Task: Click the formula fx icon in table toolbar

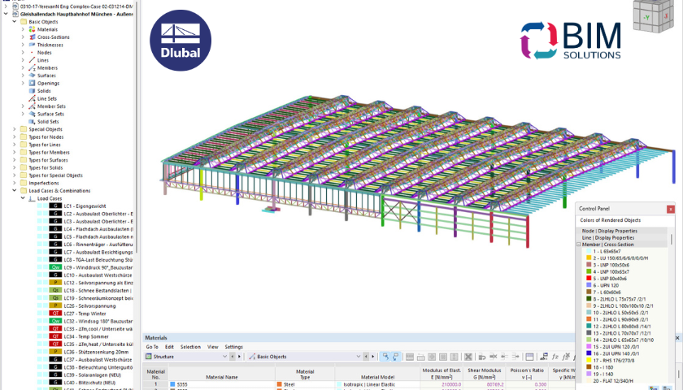Action: click(x=555, y=357)
